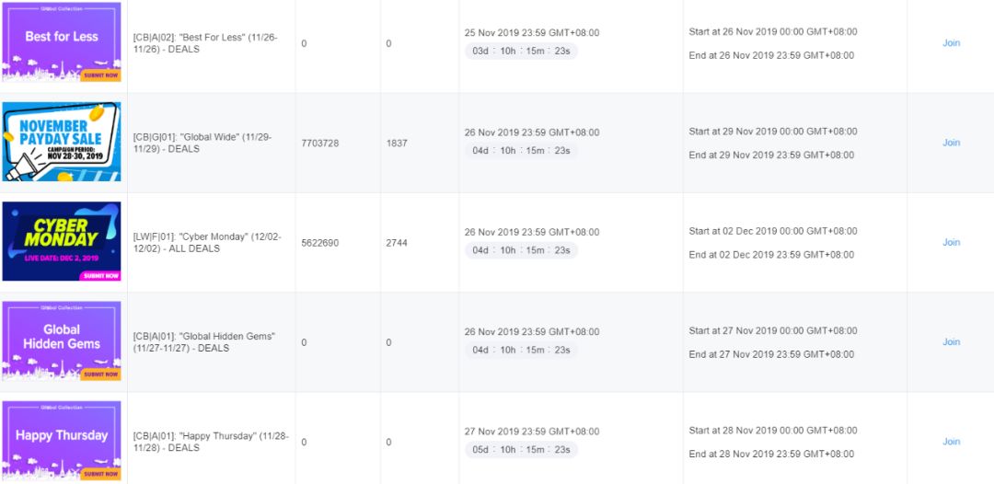Select the Global Hidden Gems banner

point(62,341)
